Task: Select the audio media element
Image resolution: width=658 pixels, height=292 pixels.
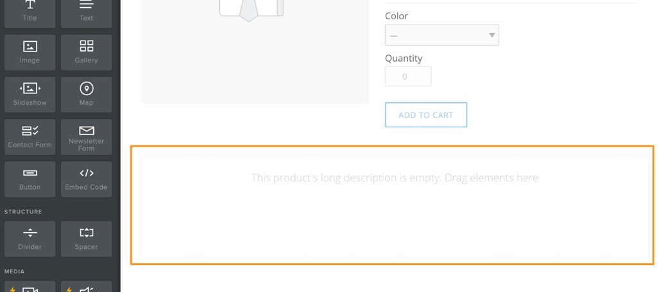Action: [86, 287]
